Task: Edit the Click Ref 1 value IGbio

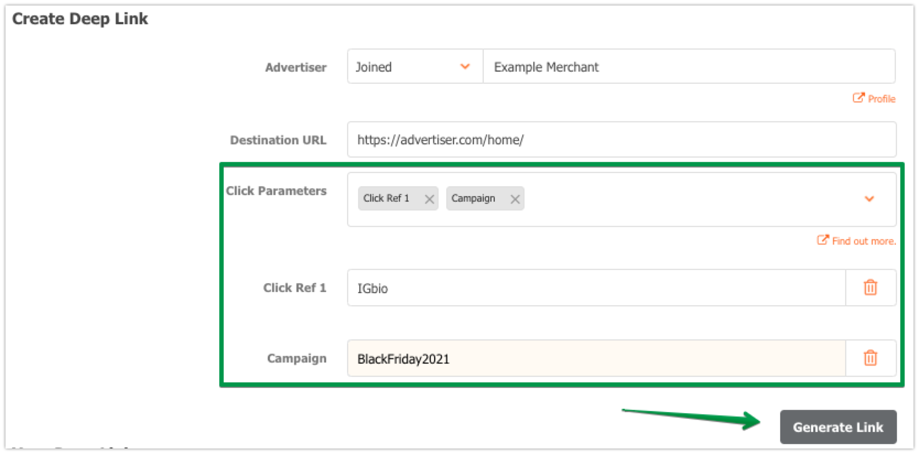Action: 596,288
